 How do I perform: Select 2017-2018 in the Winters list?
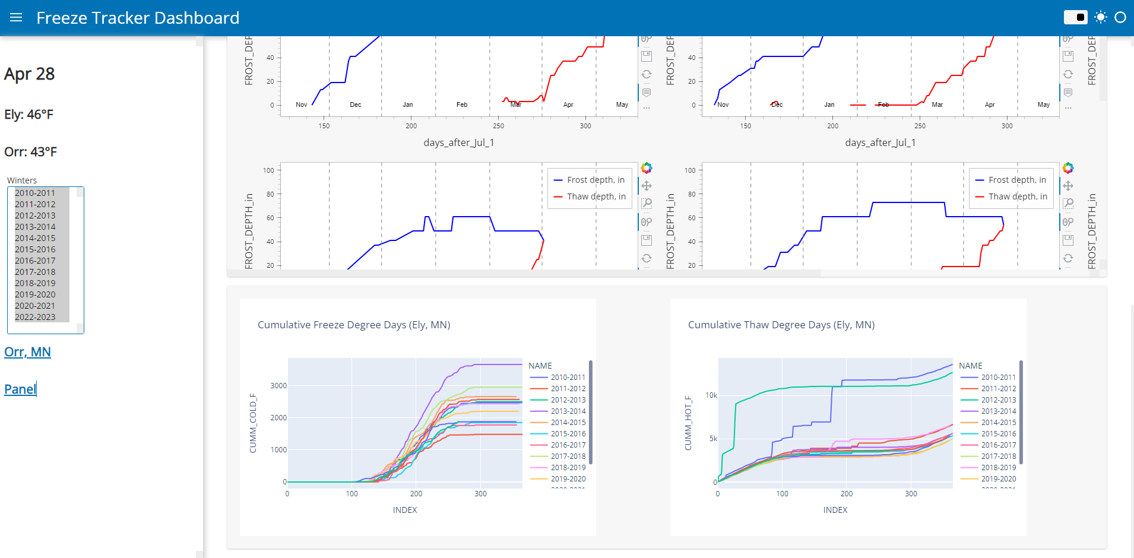(42, 272)
